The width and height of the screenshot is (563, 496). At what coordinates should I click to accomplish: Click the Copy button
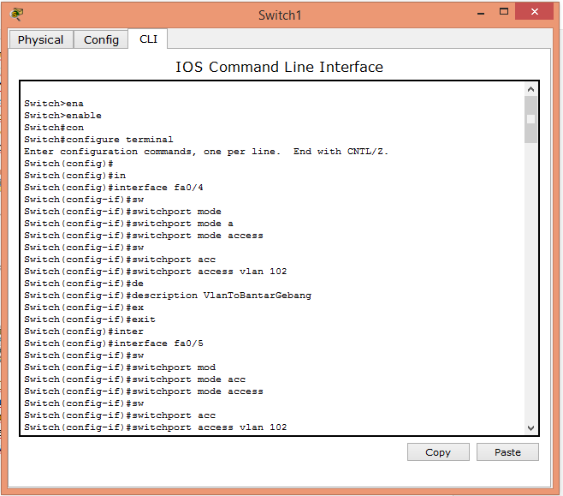438,451
